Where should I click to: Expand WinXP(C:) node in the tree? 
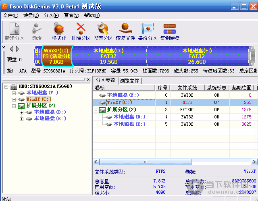coord(14,99)
